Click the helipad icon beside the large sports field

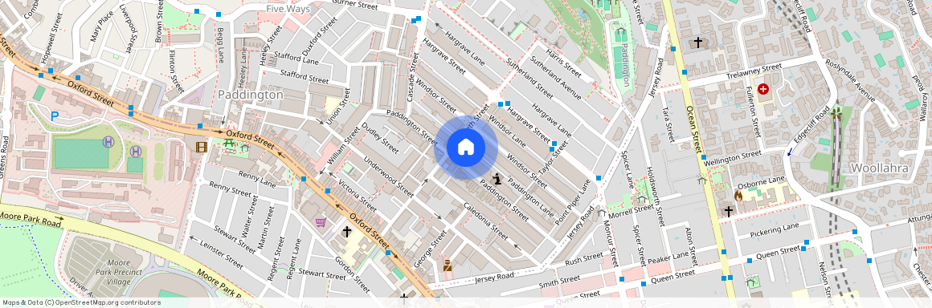108,141
